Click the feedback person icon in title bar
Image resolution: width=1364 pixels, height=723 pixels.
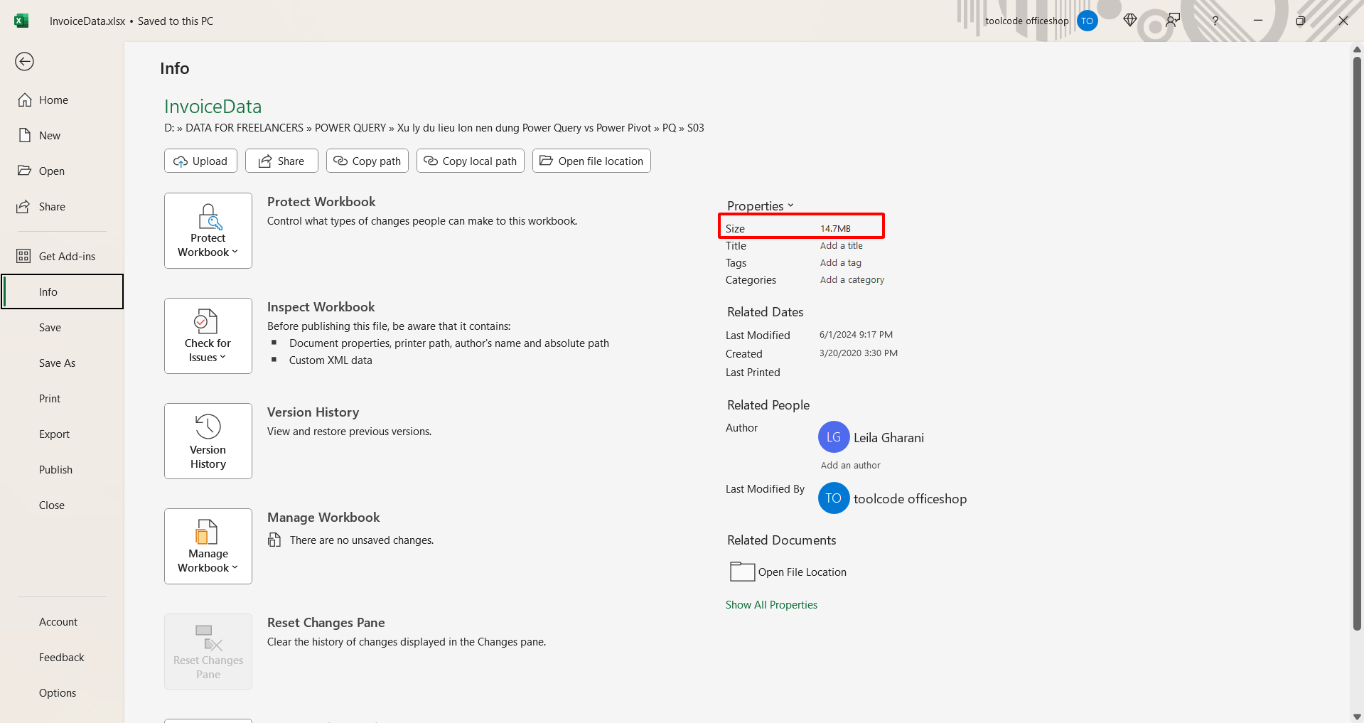pyautogui.click(x=1173, y=21)
